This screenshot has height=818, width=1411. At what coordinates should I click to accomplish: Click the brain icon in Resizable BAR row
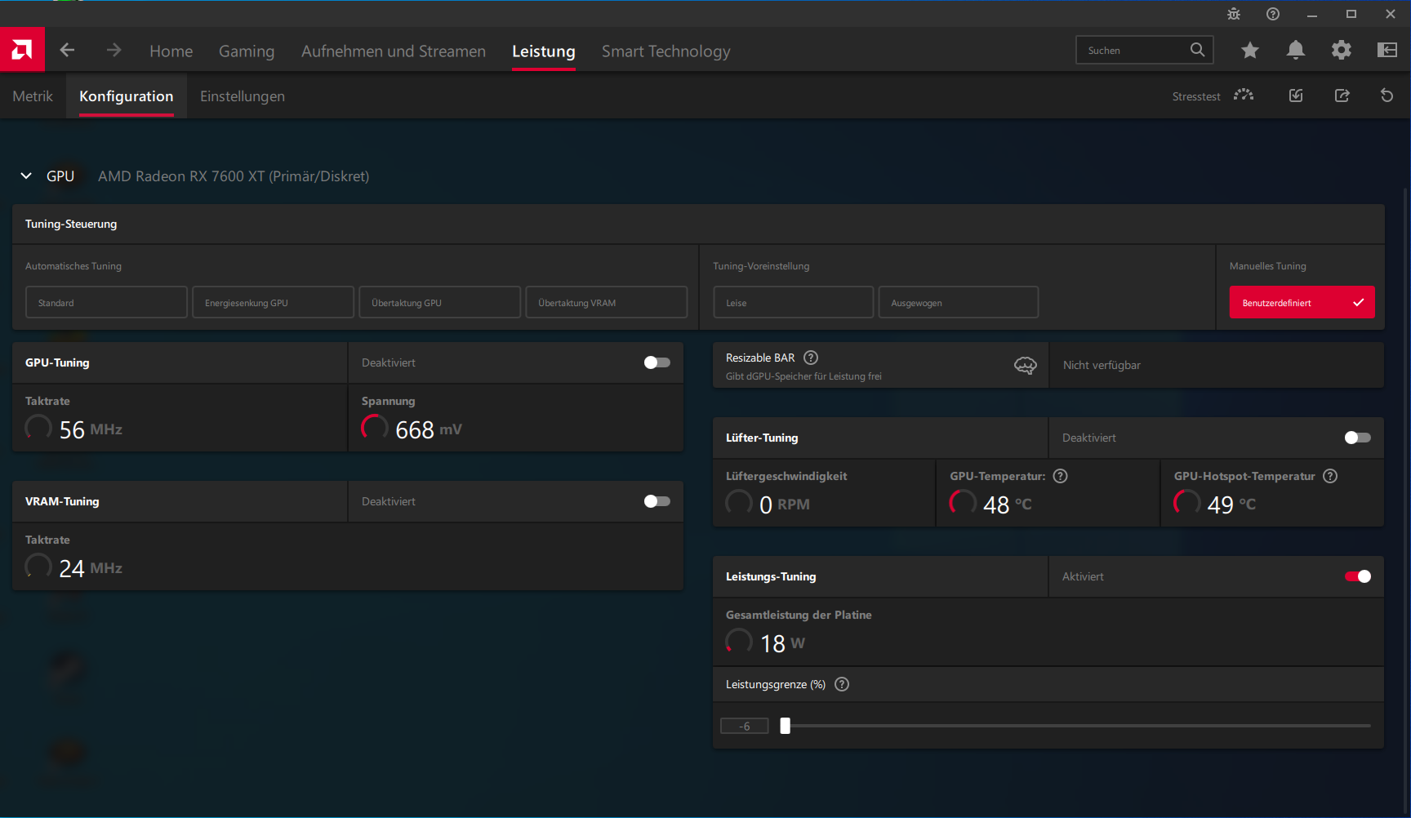[1026, 365]
